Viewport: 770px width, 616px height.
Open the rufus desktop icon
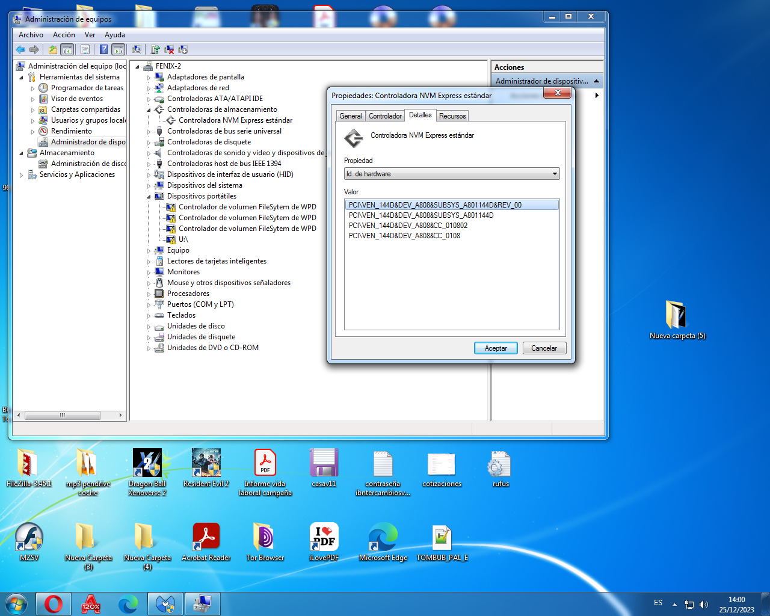click(500, 469)
